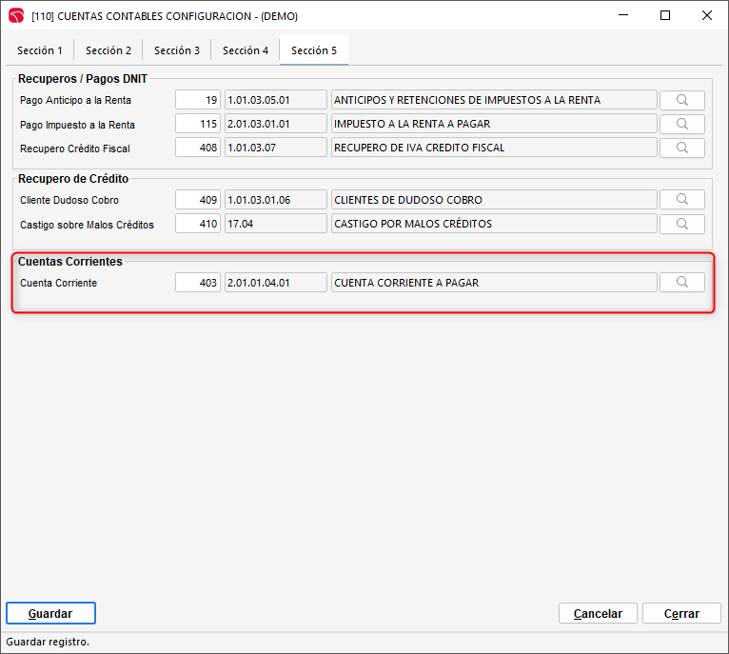
Task: Click search icon for Pago Impuesto a la Renta
Action: [x=681, y=124]
